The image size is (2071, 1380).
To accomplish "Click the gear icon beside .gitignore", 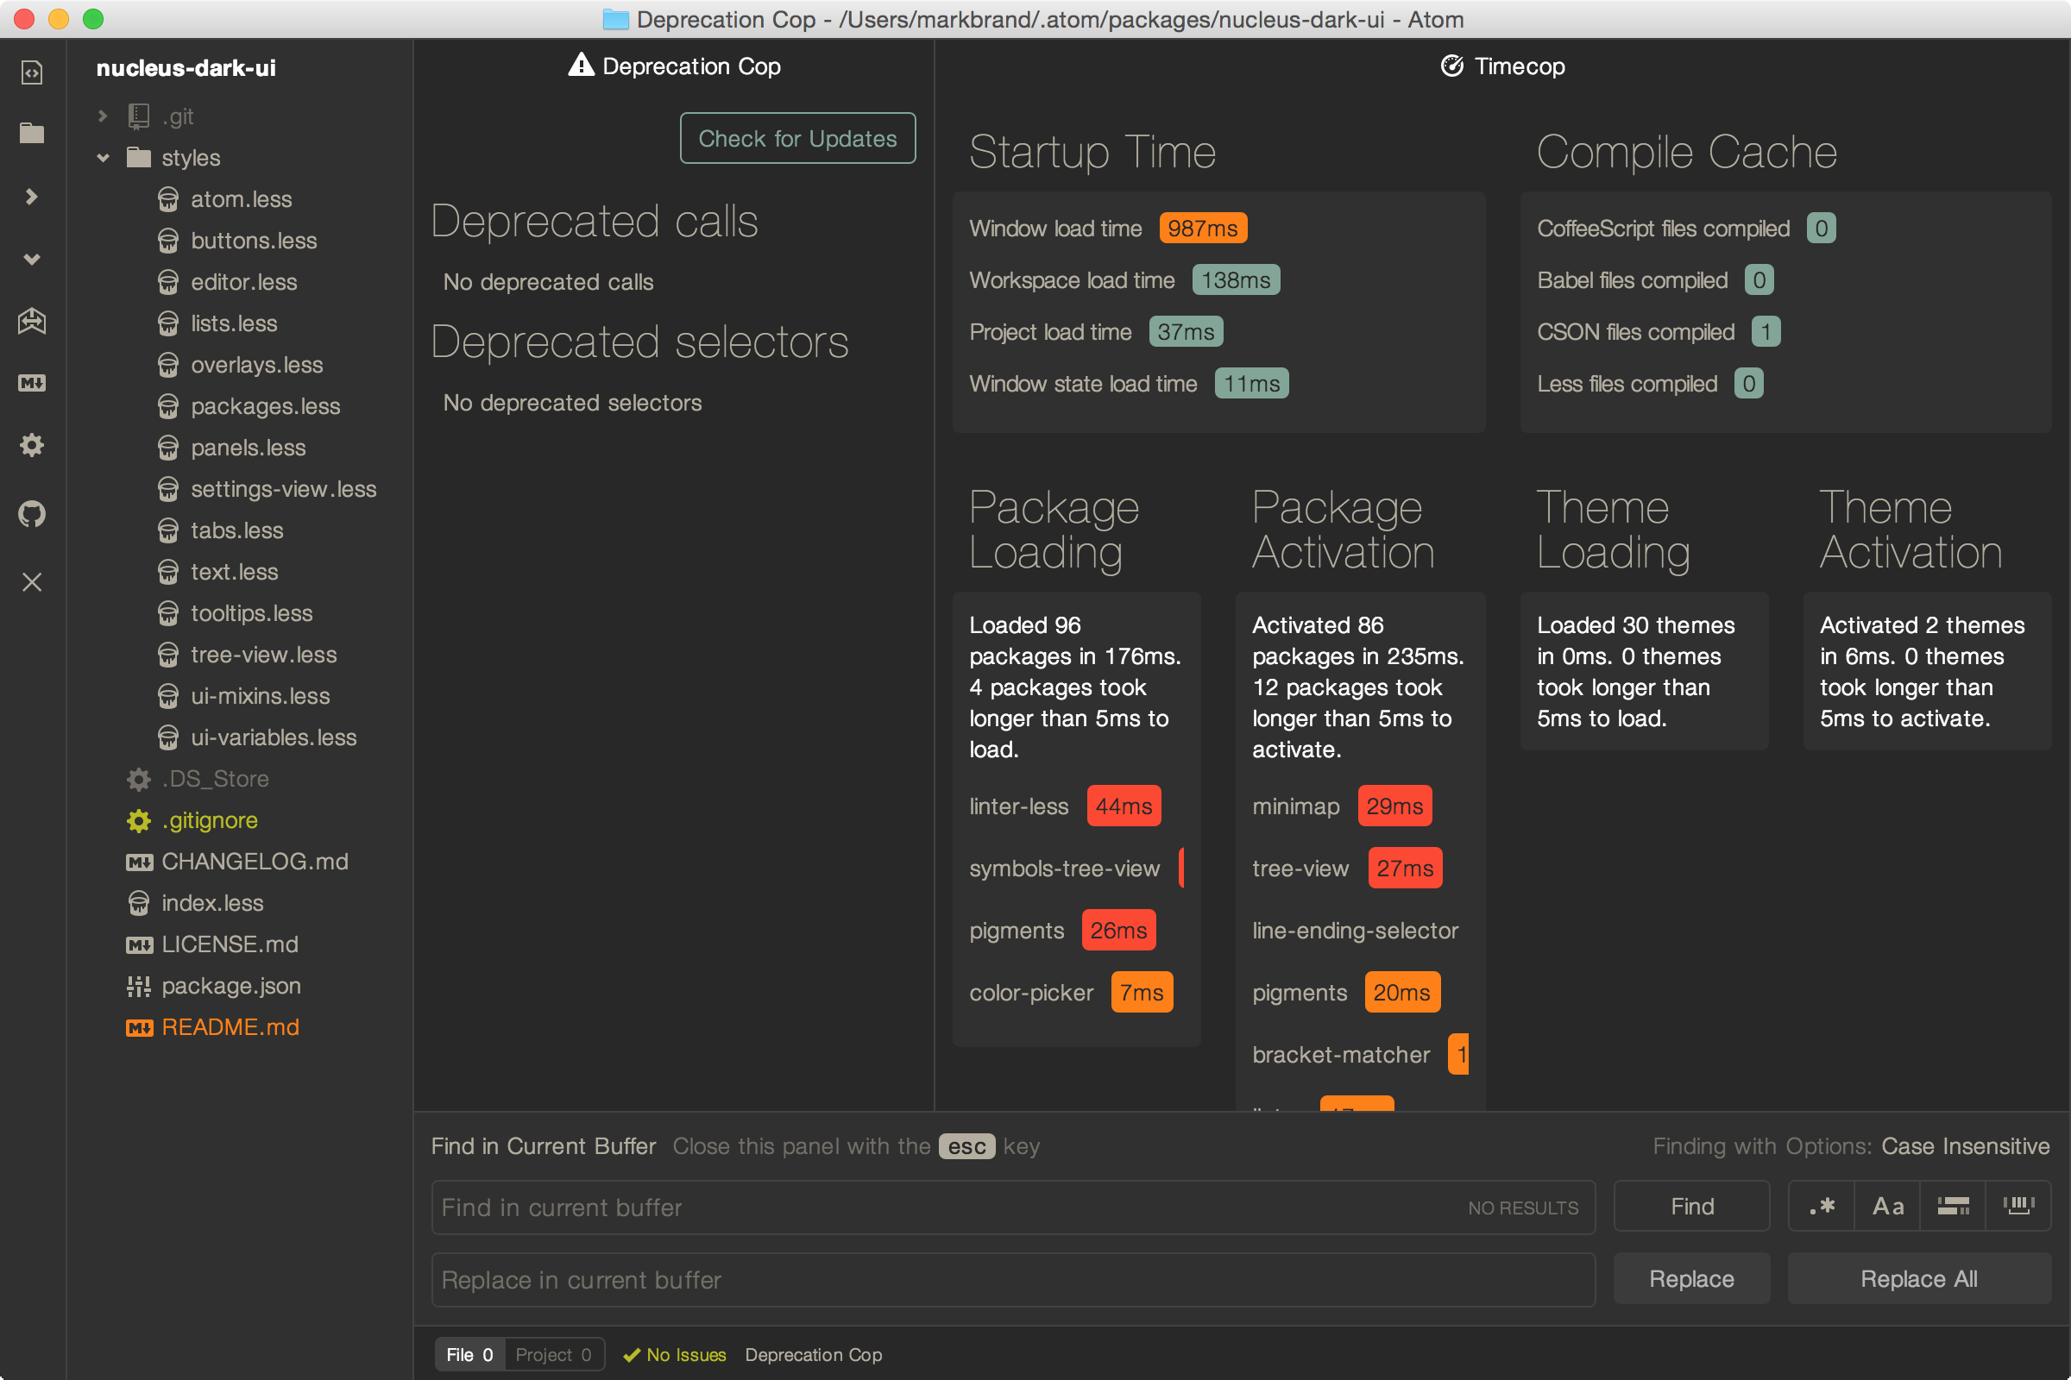I will point(139,820).
